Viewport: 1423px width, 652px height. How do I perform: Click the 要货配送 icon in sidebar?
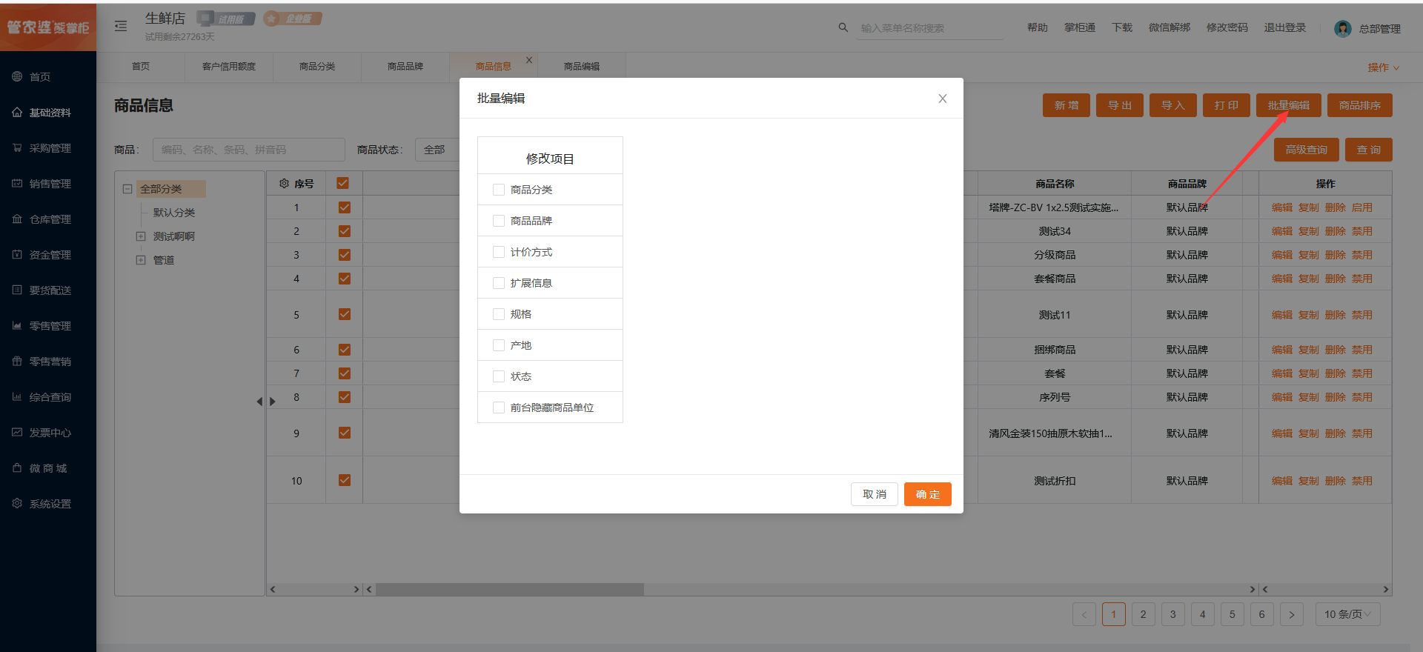click(x=17, y=290)
